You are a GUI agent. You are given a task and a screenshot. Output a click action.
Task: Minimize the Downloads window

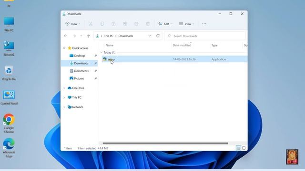click(x=220, y=14)
